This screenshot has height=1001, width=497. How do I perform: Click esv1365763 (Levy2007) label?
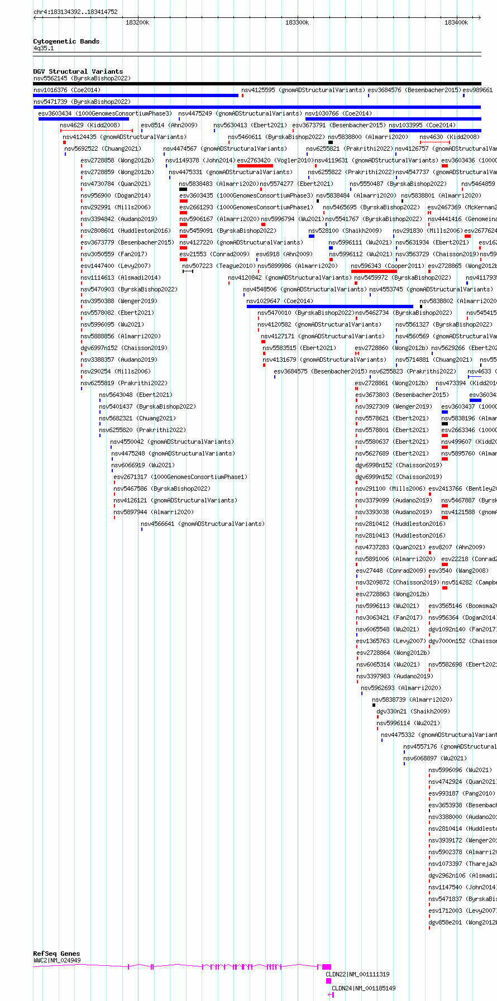pyautogui.click(x=390, y=641)
